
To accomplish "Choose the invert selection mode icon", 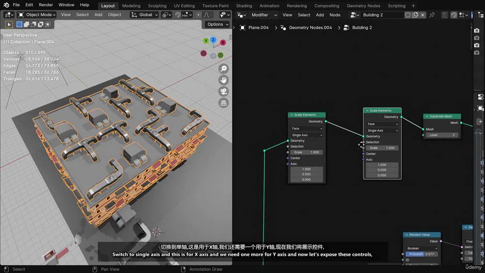I will click(x=41, y=24).
